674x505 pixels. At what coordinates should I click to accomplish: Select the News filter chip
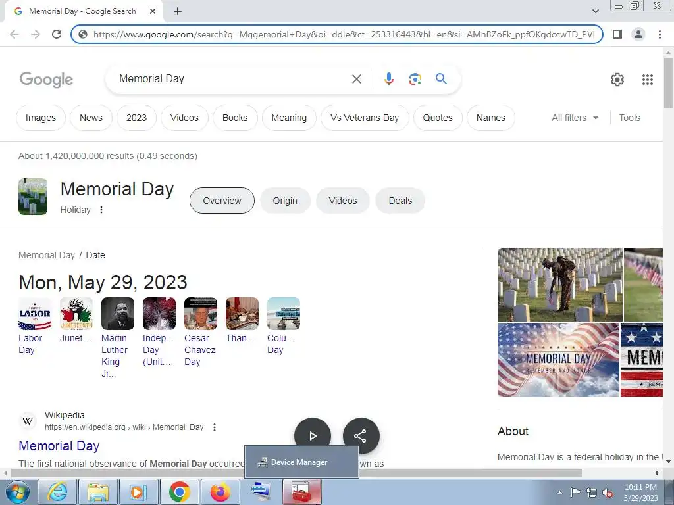point(91,118)
